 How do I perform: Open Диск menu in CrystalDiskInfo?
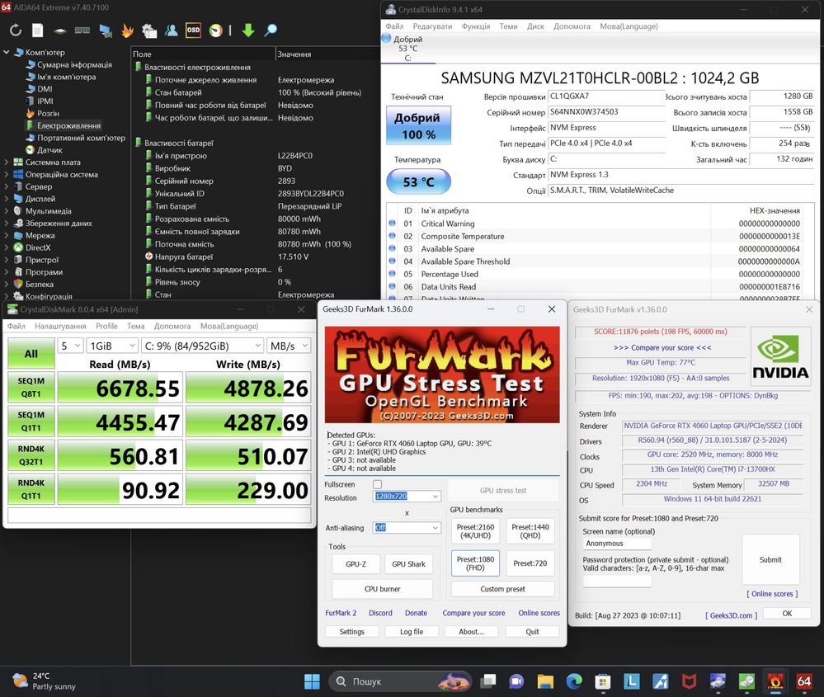535,26
